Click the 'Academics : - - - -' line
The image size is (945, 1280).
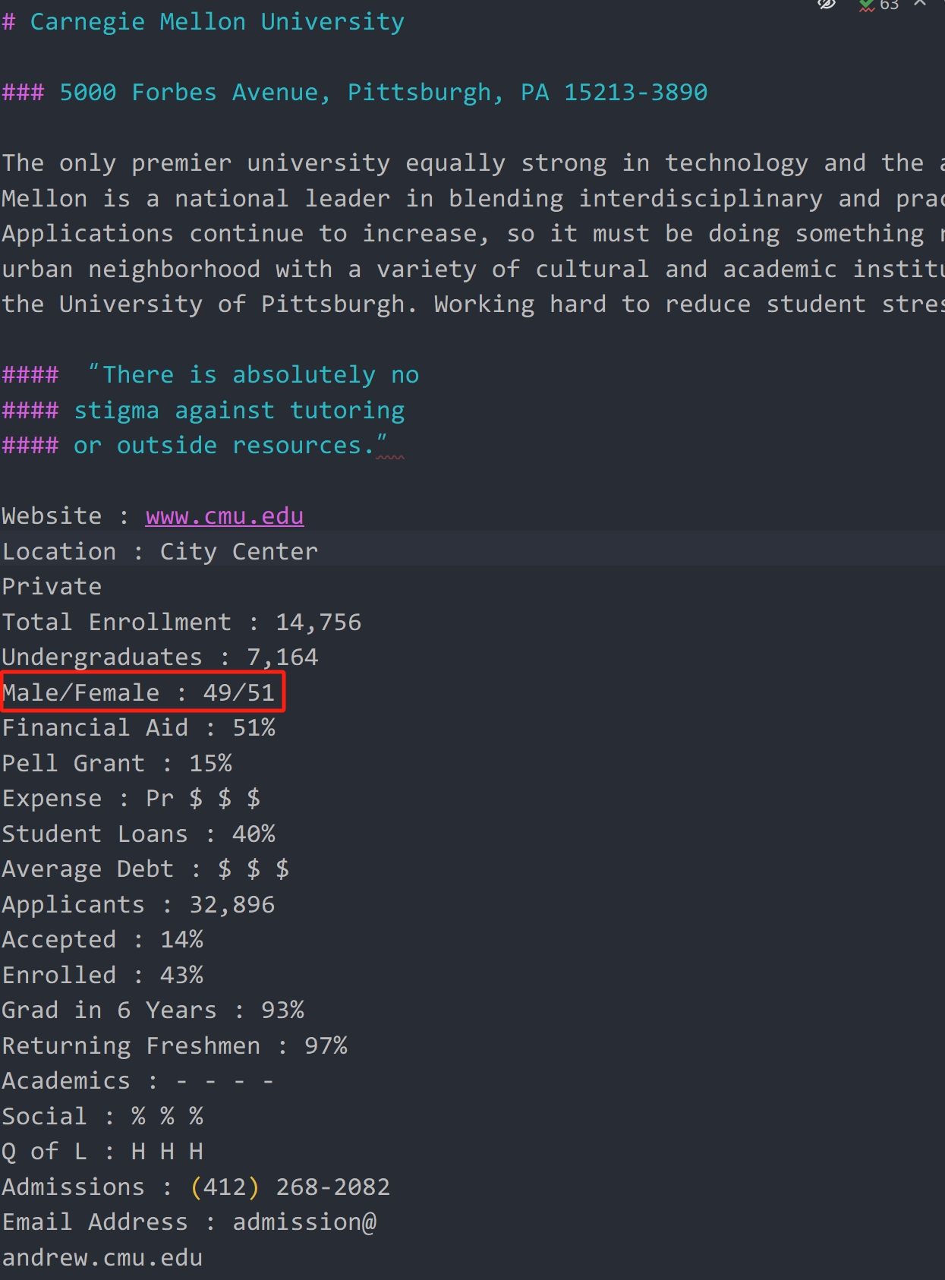click(138, 1081)
